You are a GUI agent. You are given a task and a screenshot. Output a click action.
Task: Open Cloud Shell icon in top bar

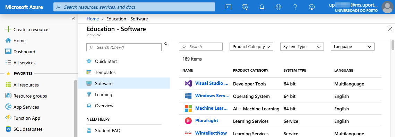click(x=228, y=7)
